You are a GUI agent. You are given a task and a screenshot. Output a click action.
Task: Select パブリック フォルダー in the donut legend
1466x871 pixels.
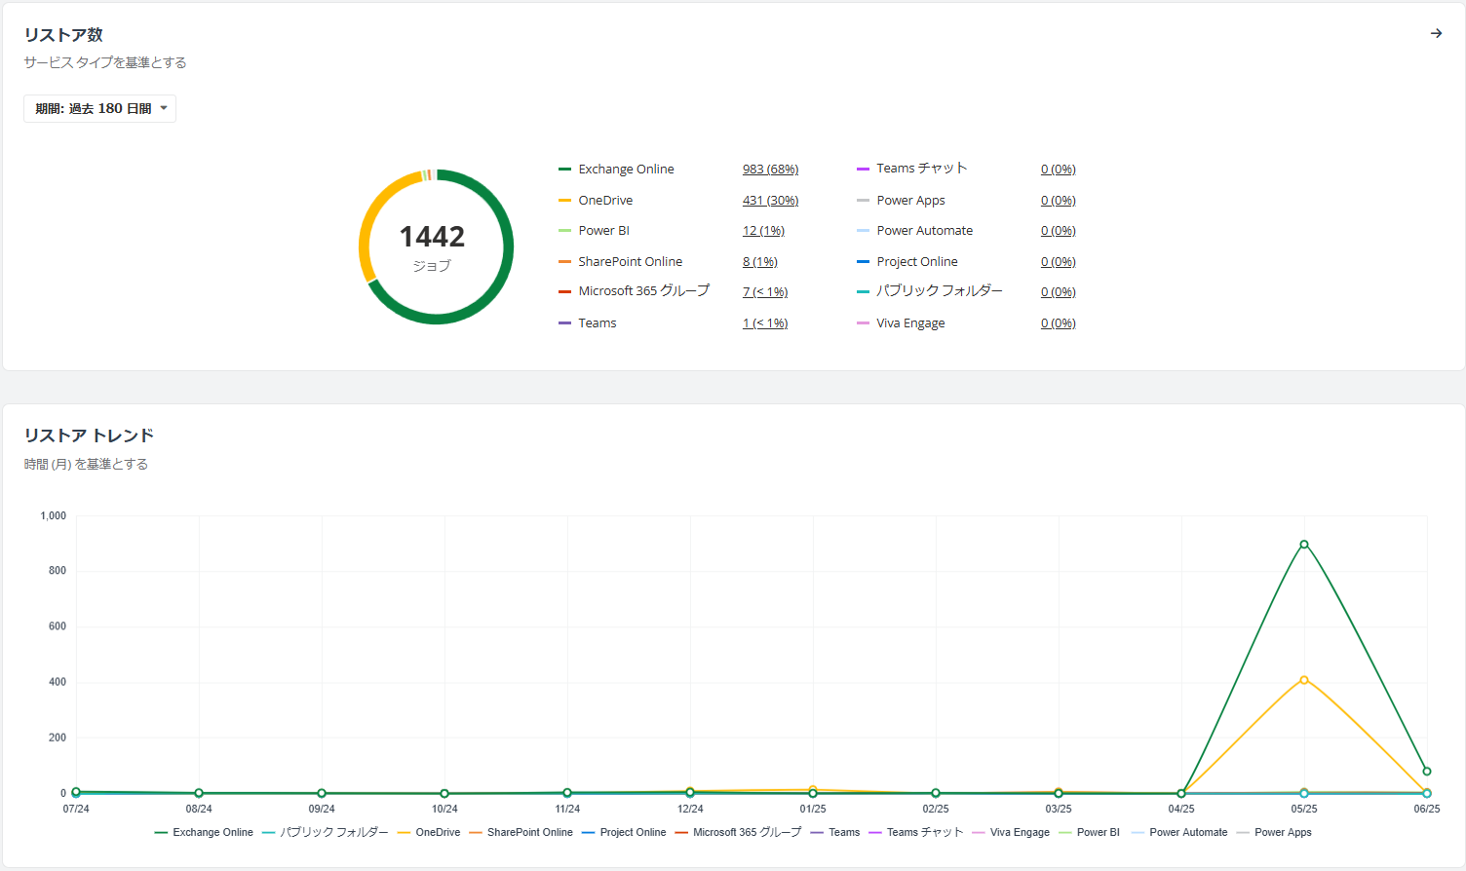point(929,291)
